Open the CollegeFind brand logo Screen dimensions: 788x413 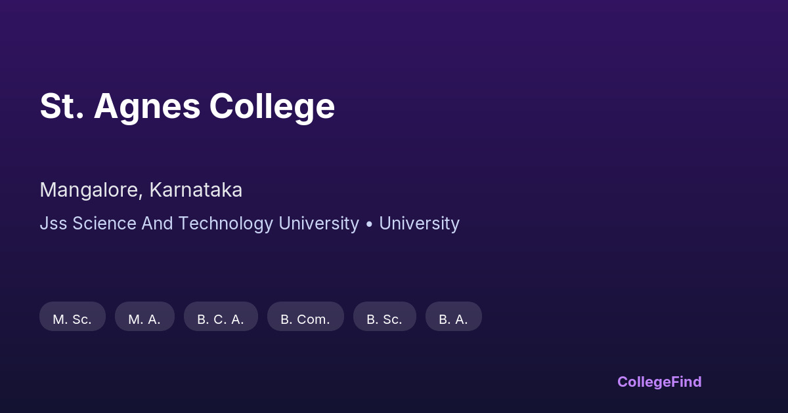click(x=659, y=382)
